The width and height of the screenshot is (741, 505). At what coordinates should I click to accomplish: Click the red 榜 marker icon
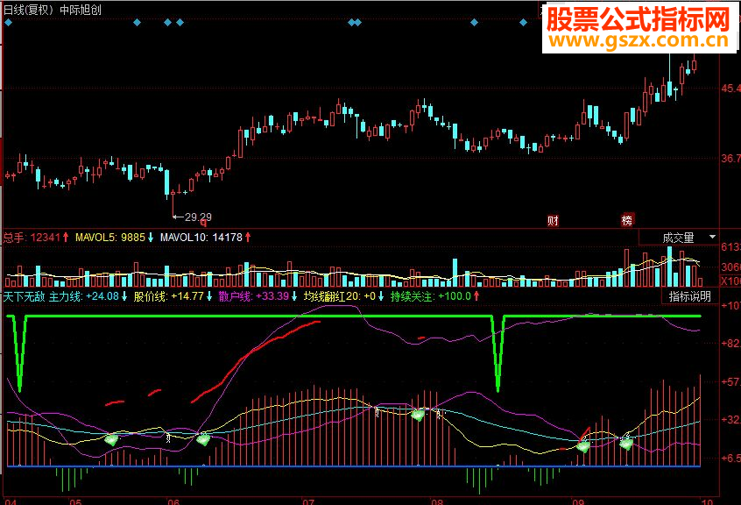point(626,220)
